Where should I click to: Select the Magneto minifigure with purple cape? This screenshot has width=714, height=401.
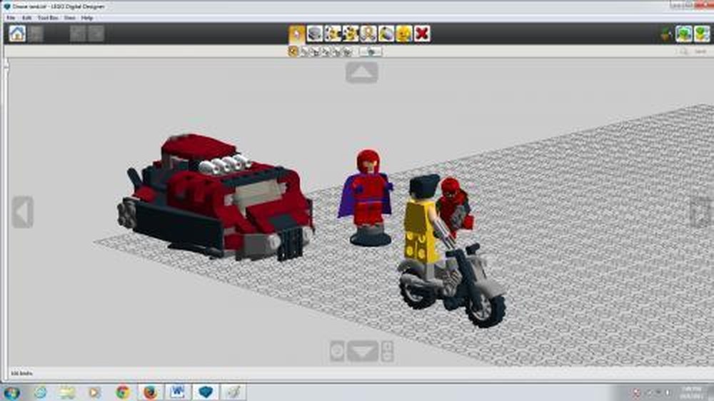[368, 198]
